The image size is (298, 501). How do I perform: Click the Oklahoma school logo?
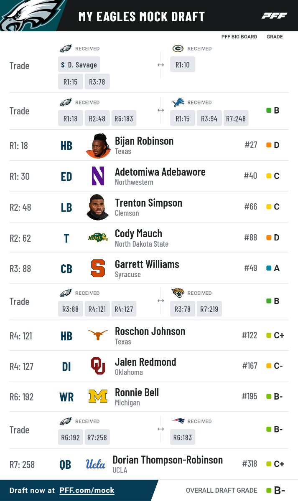pos(98,366)
